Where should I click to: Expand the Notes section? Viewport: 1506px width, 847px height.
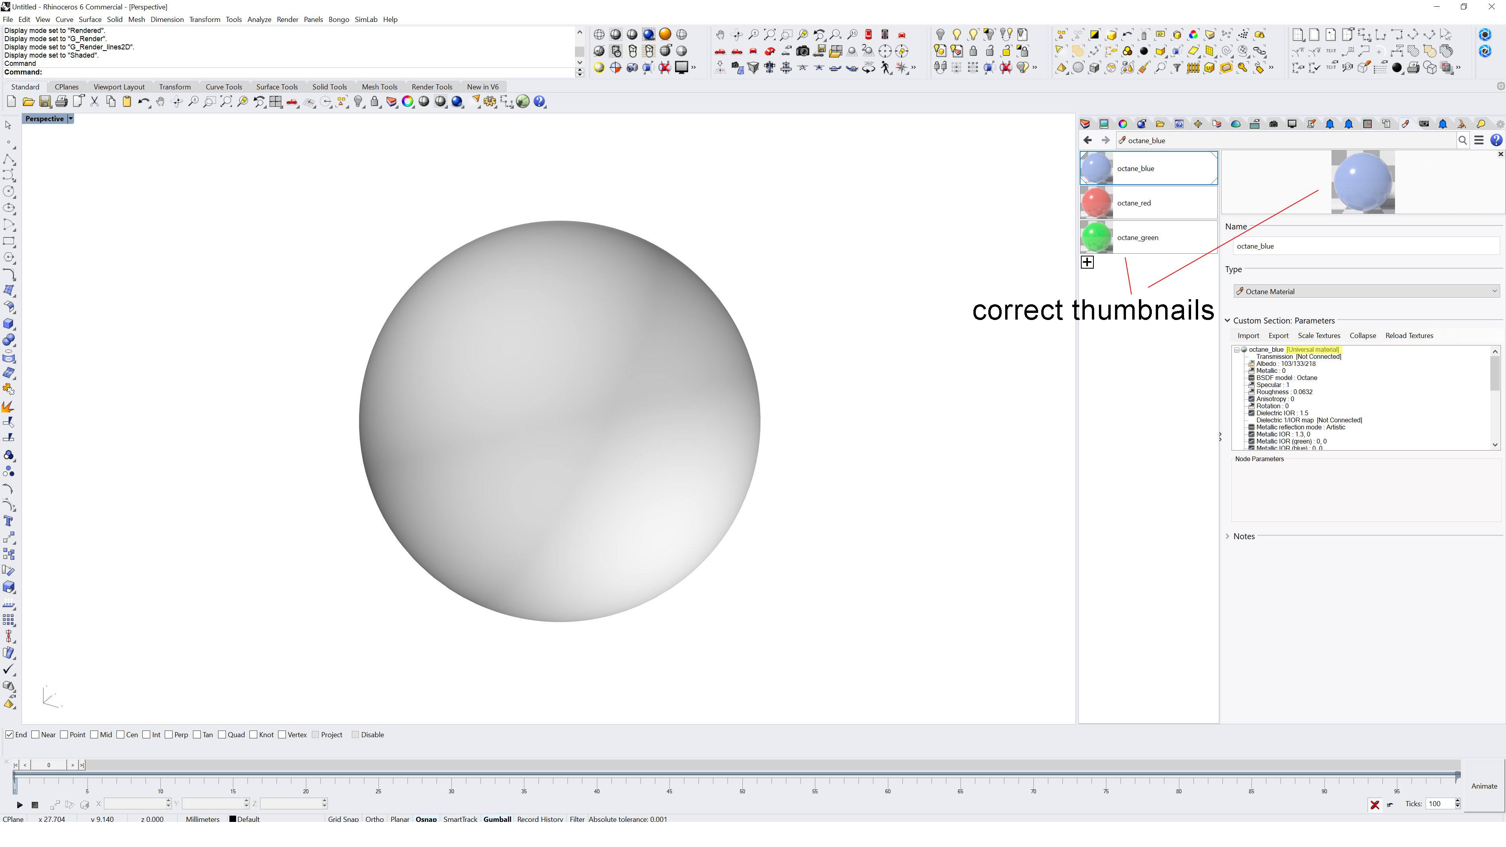click(x=1228, y=536)
